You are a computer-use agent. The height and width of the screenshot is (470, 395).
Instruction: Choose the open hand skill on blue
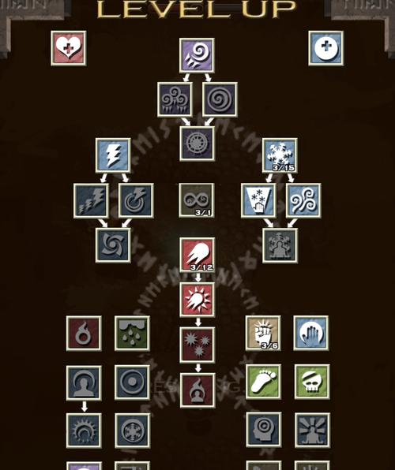coord(311,333)
